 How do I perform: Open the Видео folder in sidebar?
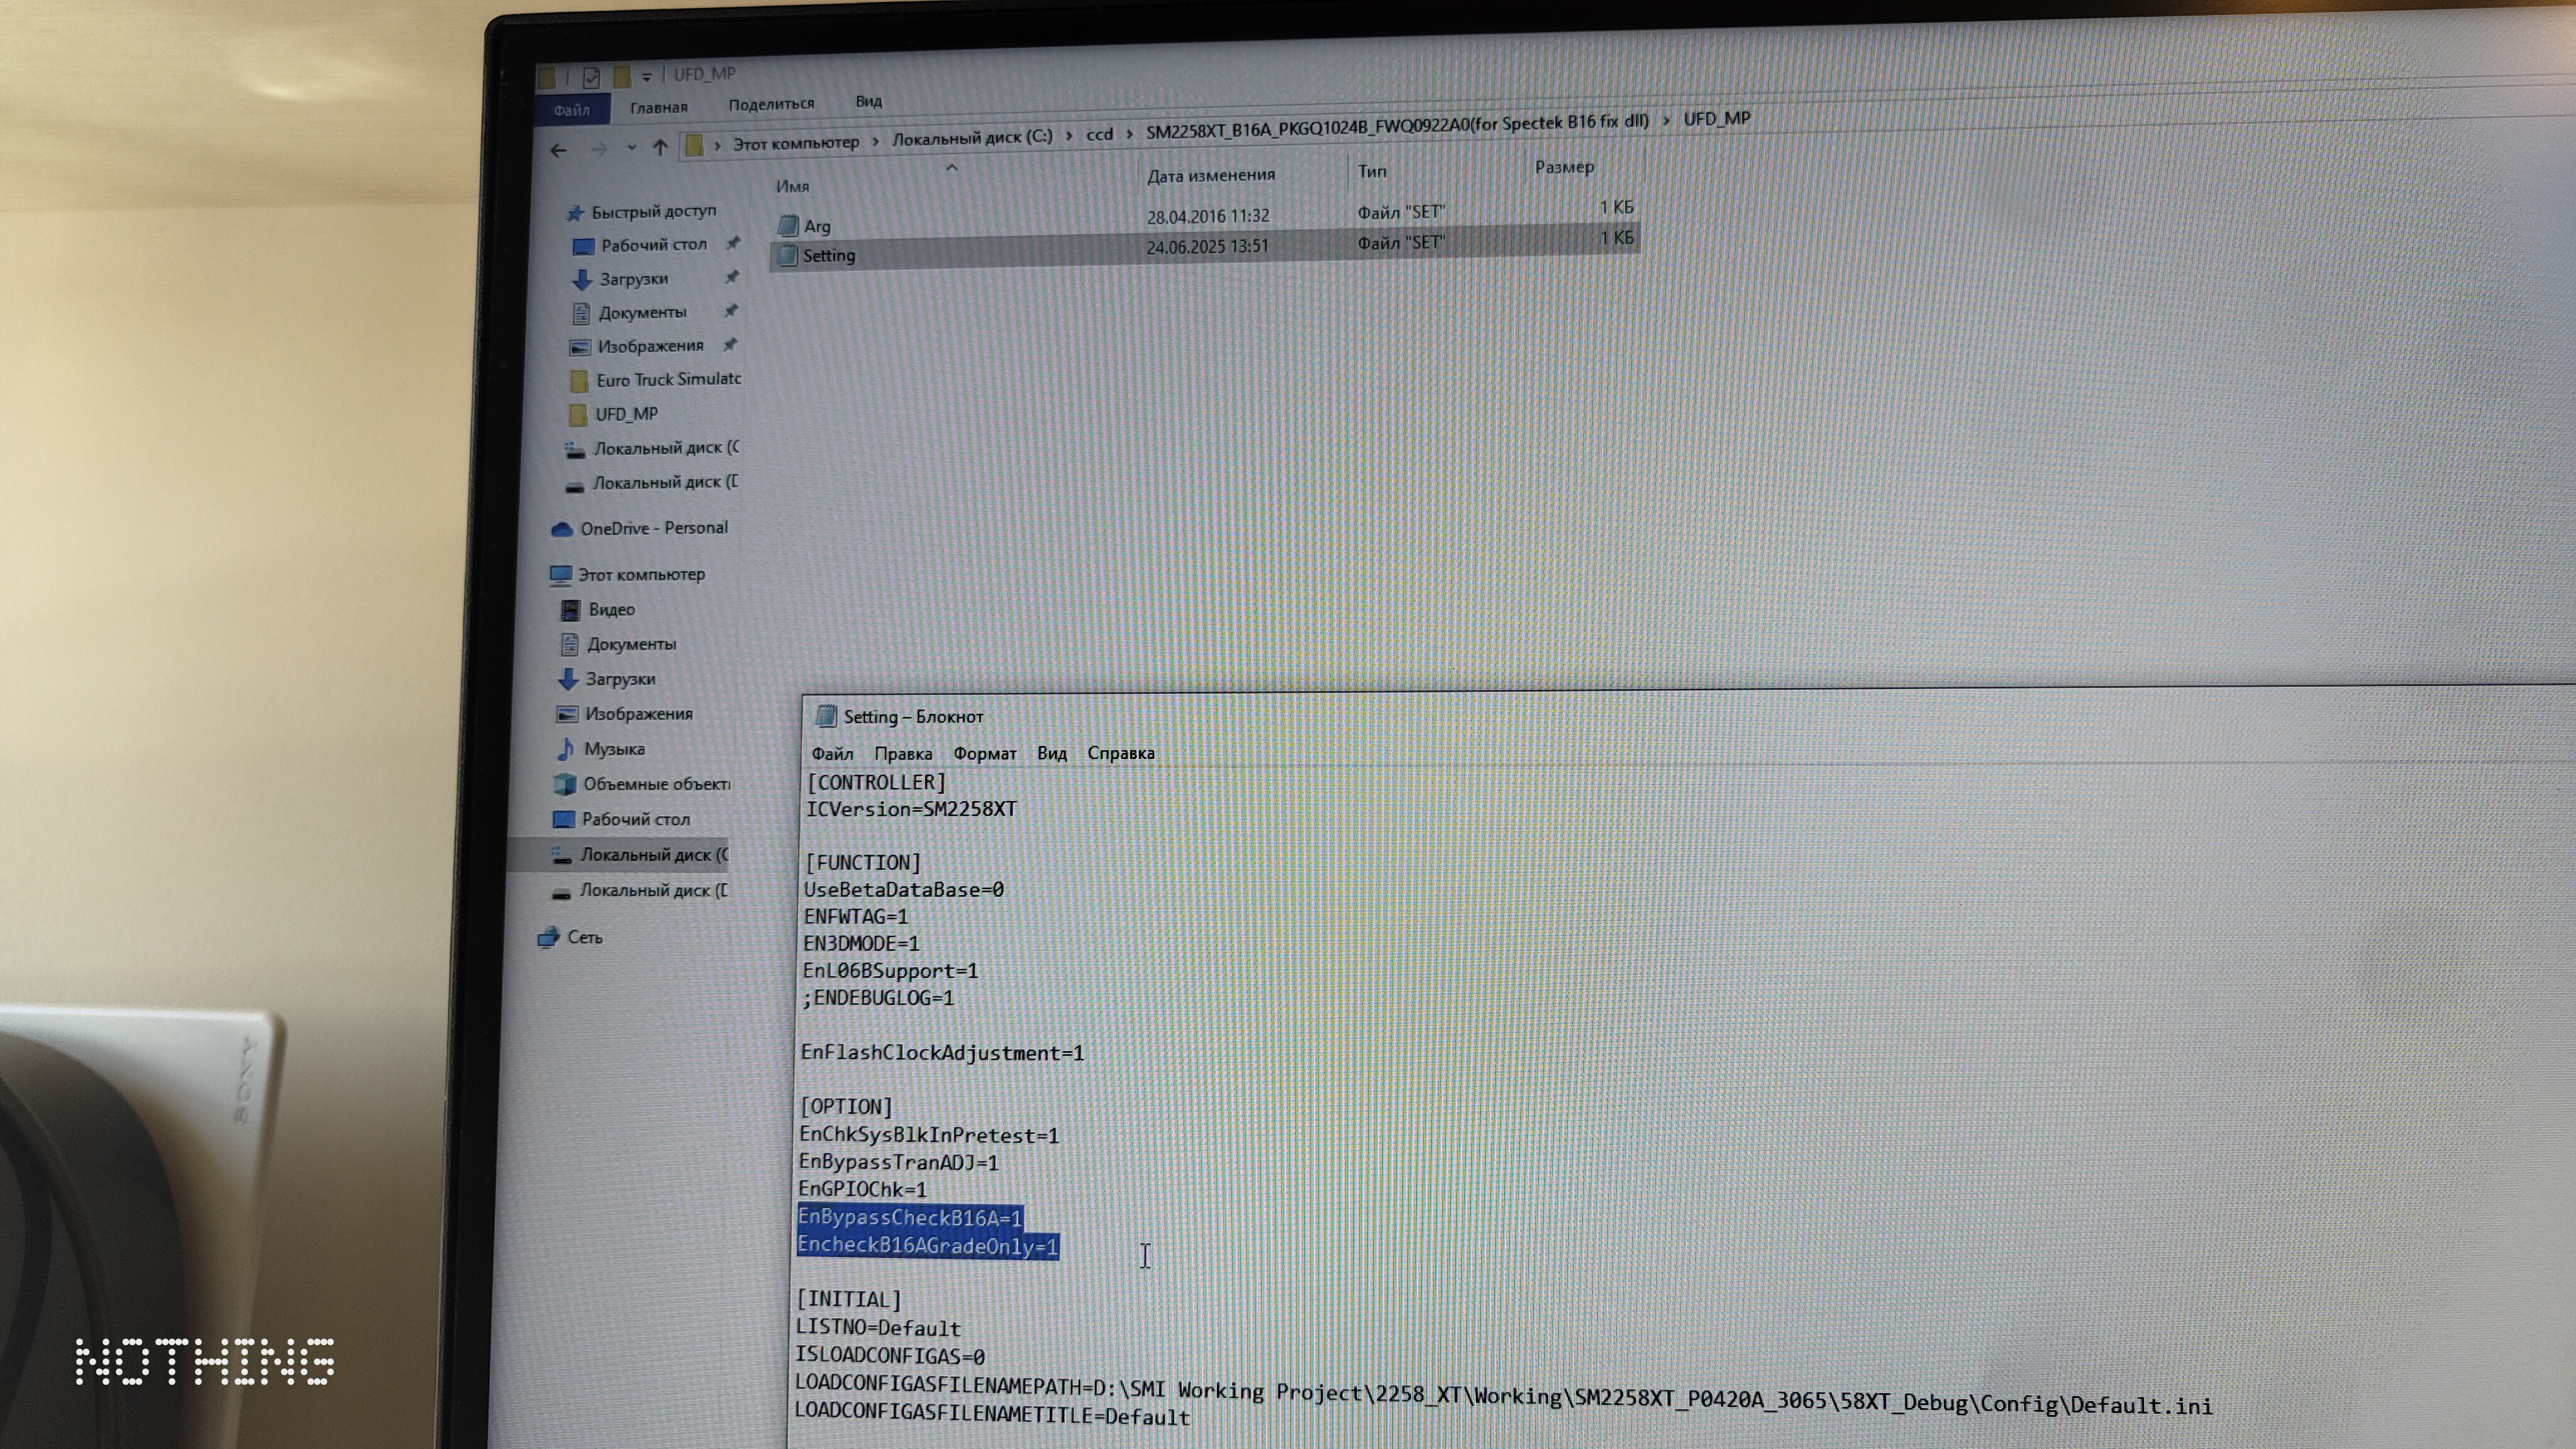click(611, 610)
